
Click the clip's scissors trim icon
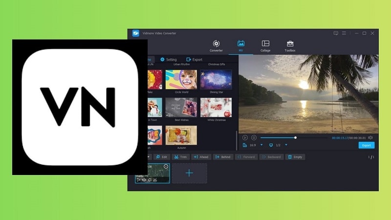pos(155,180)
